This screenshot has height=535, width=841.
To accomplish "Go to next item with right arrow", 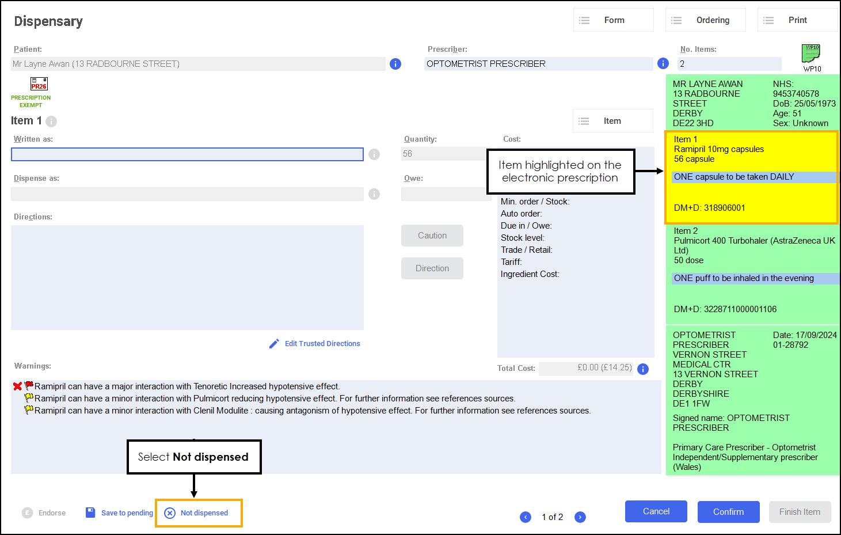I will point(580,517).
